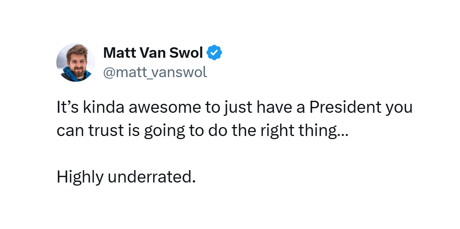Image resolution: width=460 pixels, height=229 pixels.
Task: Click the first line of the tweet text
Action: [234, 108]
